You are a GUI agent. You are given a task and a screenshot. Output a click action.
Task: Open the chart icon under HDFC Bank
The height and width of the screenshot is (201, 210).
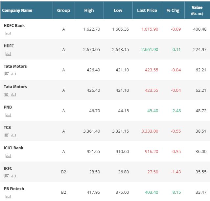click(x=8, y=34)
